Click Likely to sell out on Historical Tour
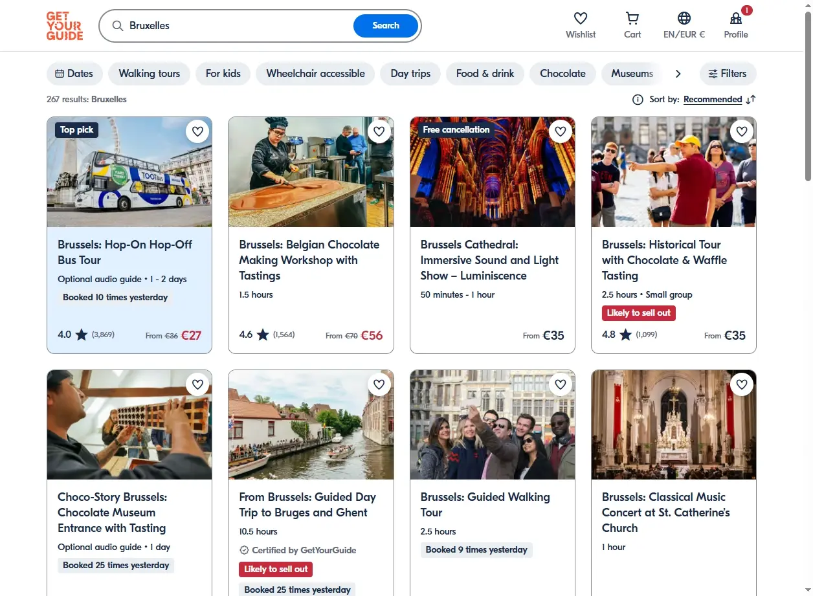 click(x=639, y=313)
